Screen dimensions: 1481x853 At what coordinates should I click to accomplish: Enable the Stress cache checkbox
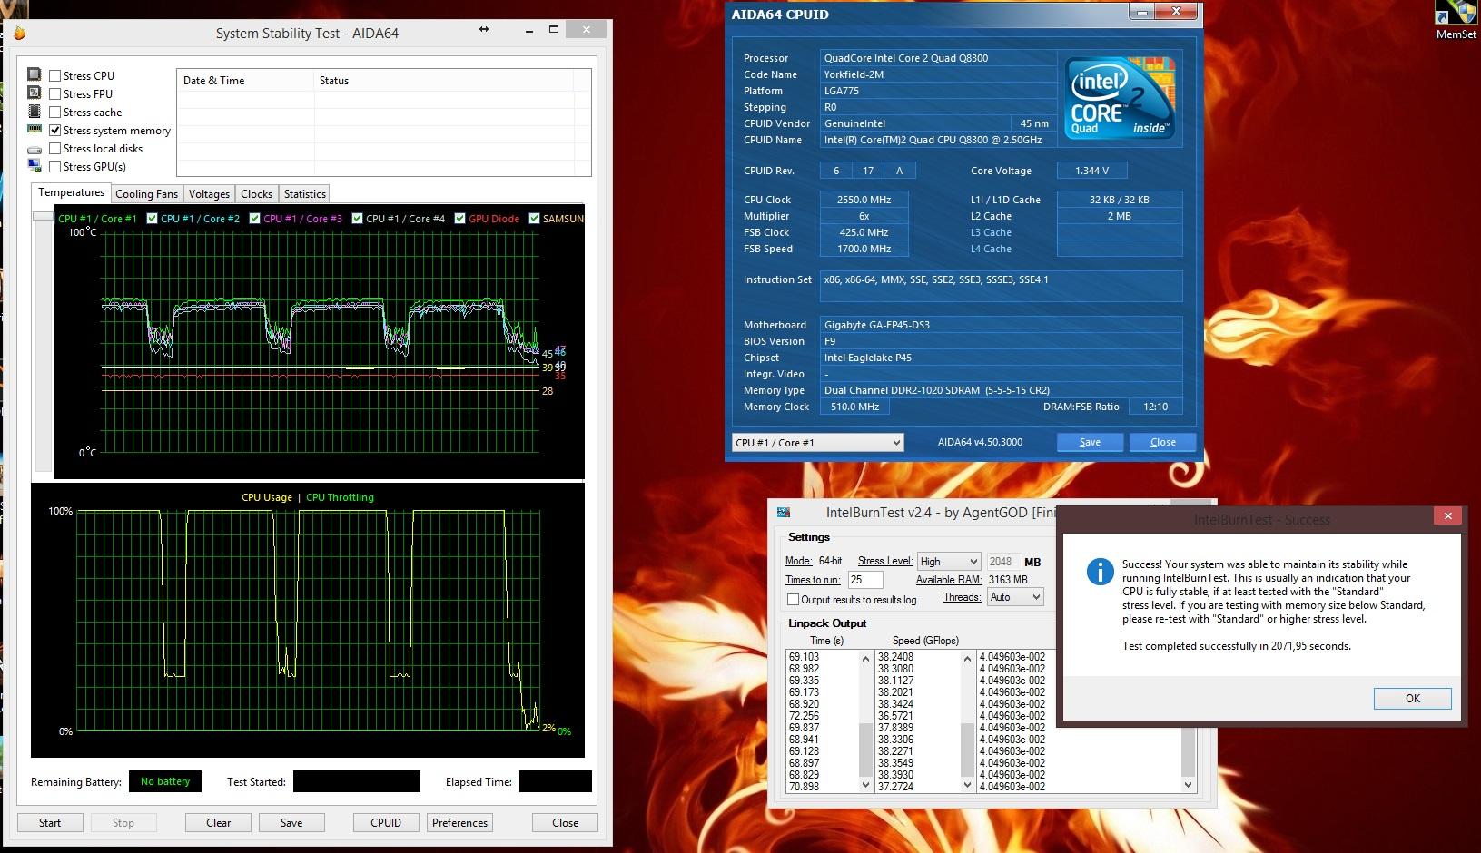point(55,113)
